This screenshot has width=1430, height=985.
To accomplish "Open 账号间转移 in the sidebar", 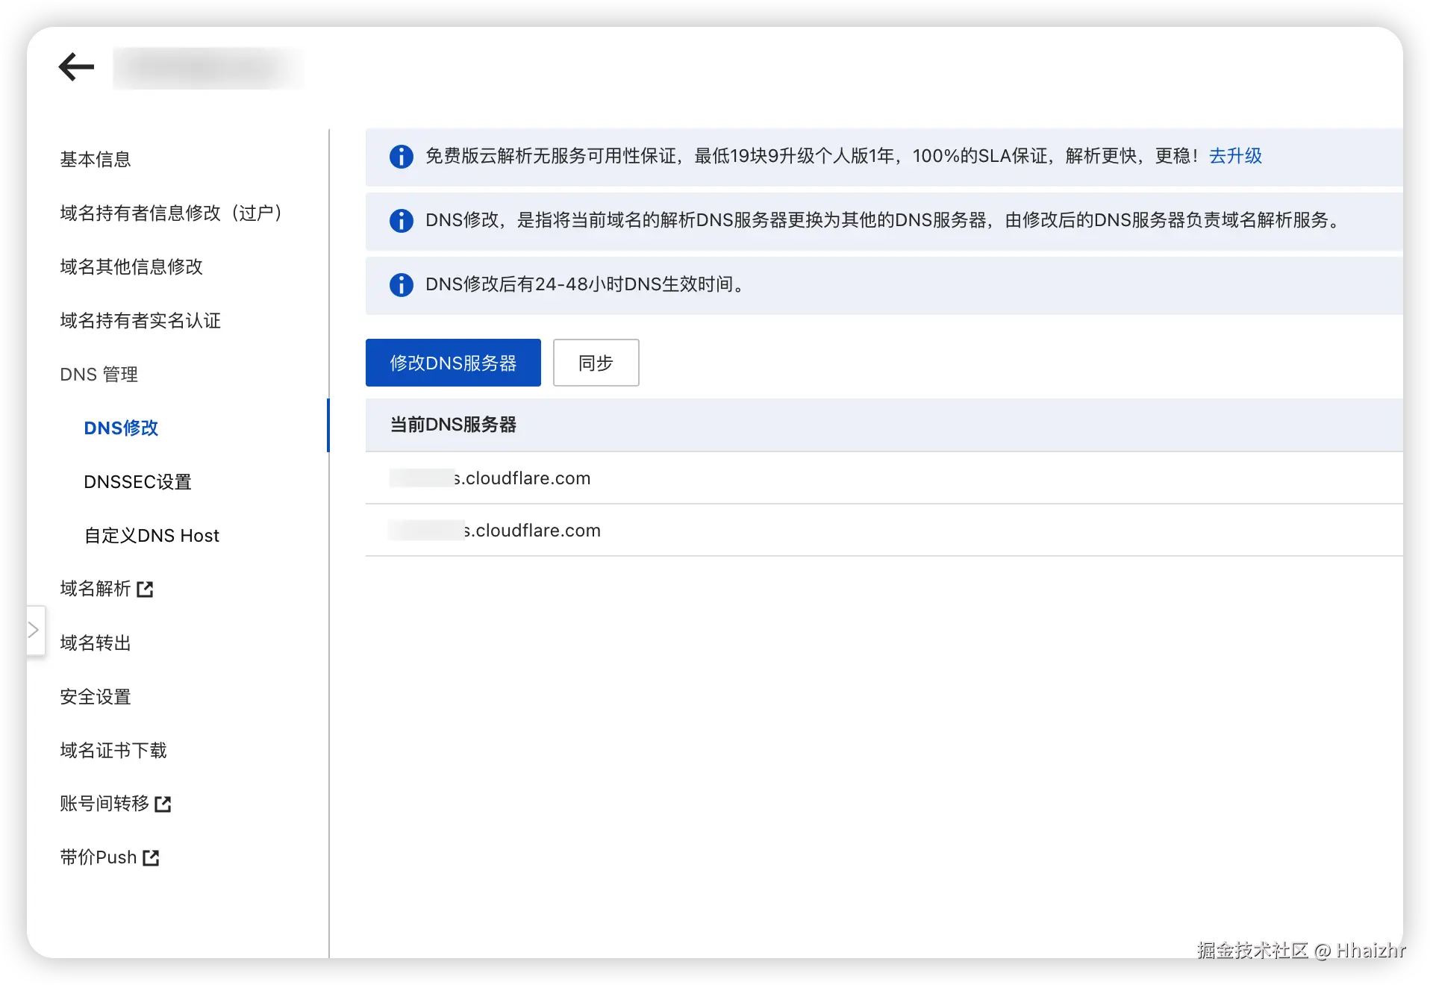I will [x=104, y=804].
